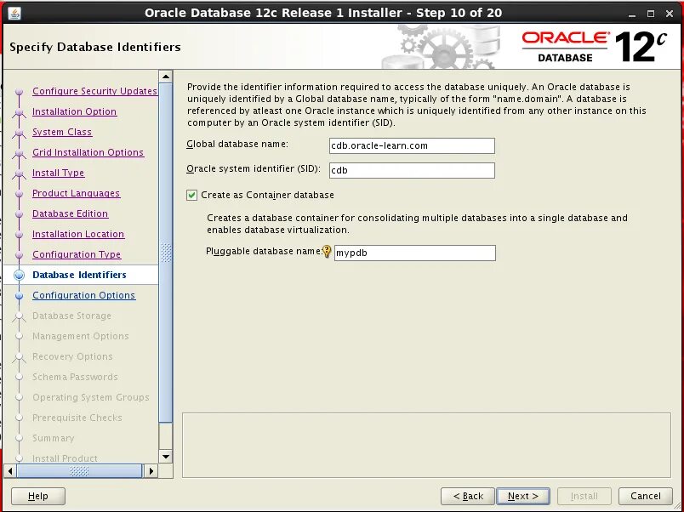Click the disabled Management Options step
Image resolution: width=684 pixels, height=512 pixels.
click(x=81, y=336)
